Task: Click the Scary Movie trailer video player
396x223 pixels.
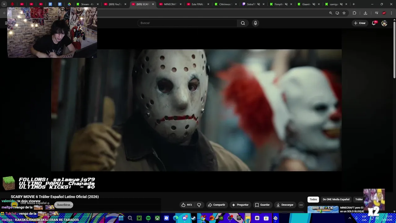Action: tap(196, 110)
